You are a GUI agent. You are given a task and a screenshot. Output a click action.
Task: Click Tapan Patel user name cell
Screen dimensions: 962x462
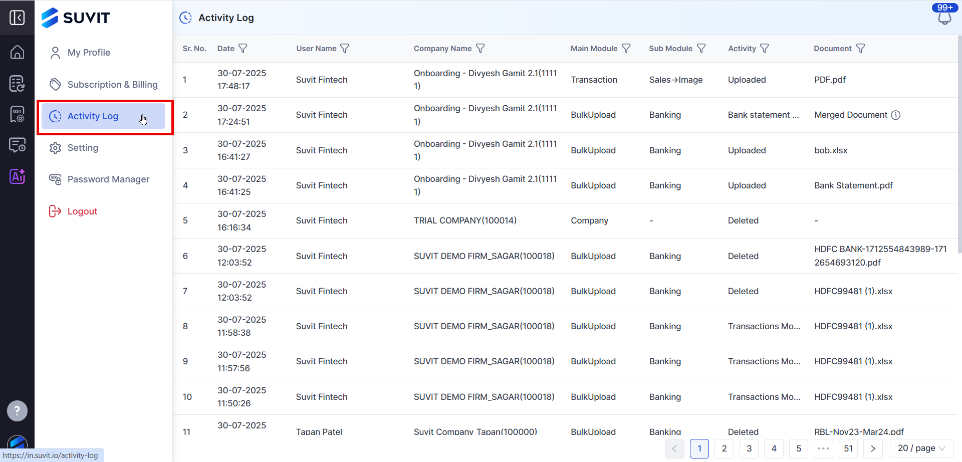point(319,432)
